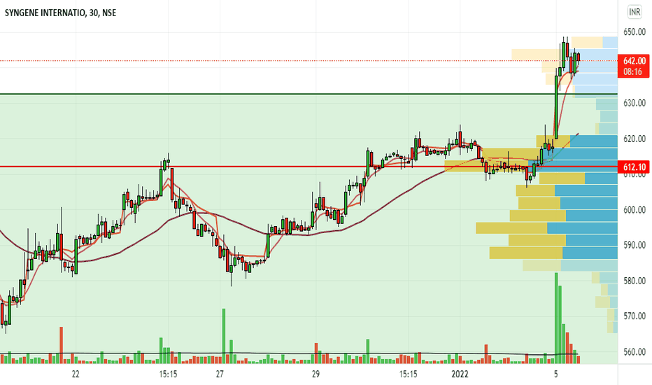Click the 08:16 countdown timer label
Screen dimensions: 652x385
[x=634, y=72]
